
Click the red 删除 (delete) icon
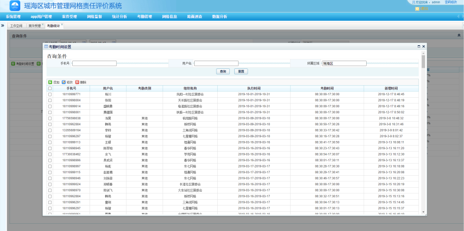click(77, 82)
